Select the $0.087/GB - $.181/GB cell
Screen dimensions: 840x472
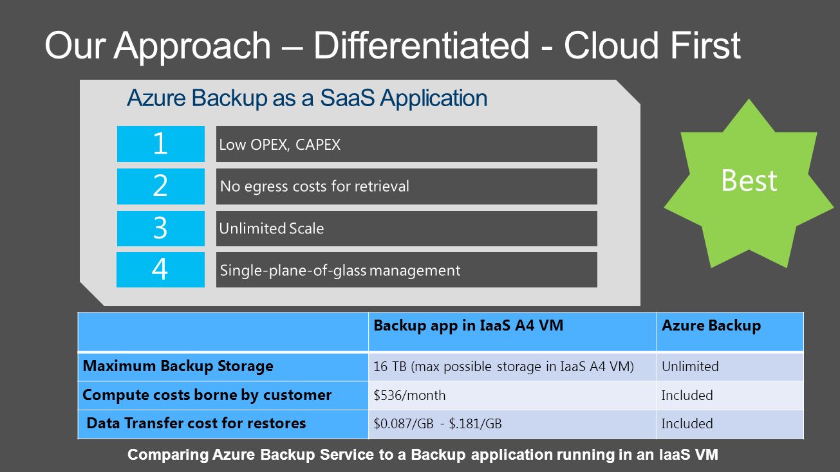pyautogui.click(x=512, y=424)
